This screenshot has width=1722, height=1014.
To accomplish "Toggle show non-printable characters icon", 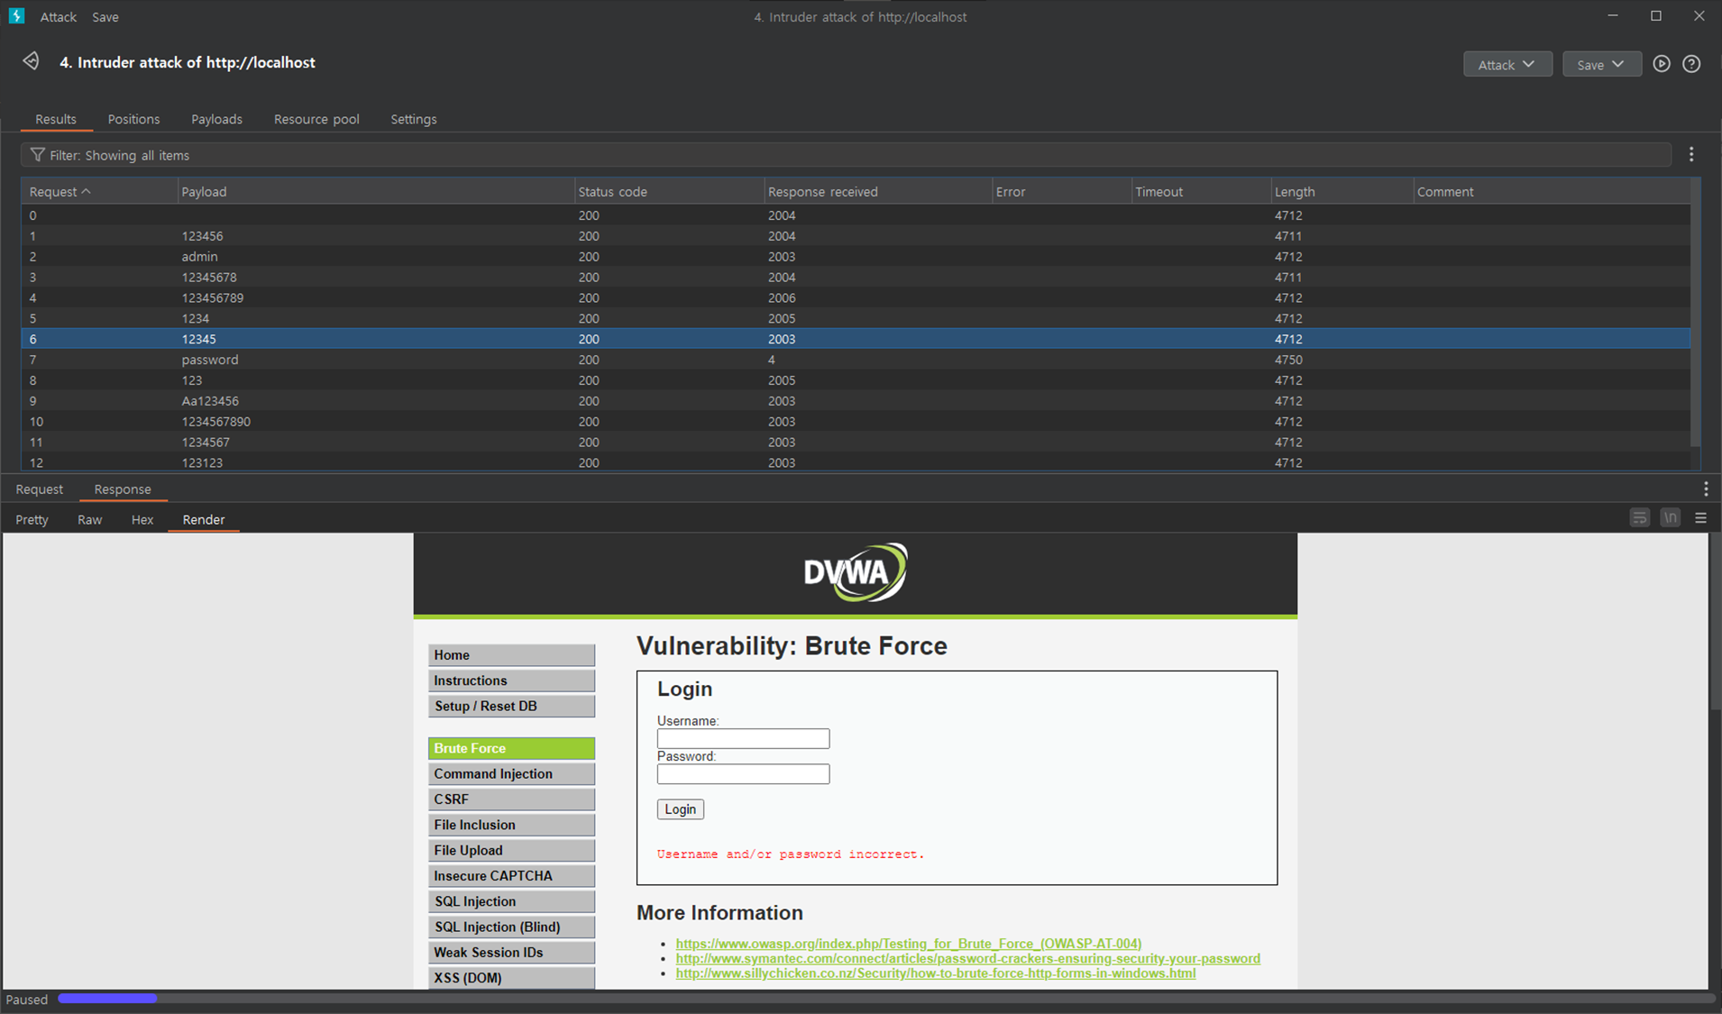I will point(1670,517).
